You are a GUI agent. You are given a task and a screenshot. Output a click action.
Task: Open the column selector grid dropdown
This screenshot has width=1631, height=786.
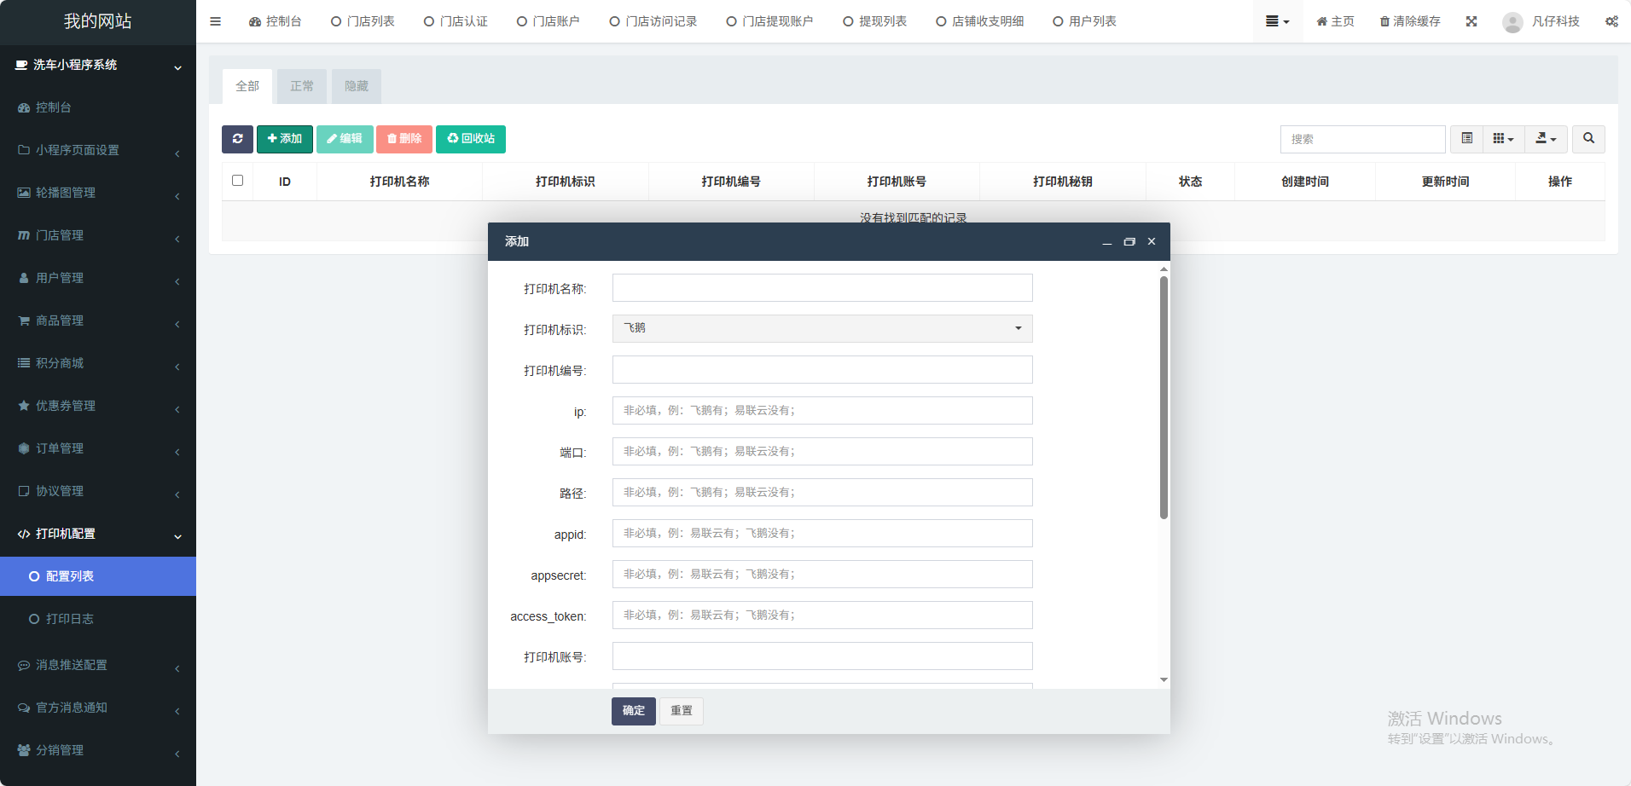[x=1503, y=139]
